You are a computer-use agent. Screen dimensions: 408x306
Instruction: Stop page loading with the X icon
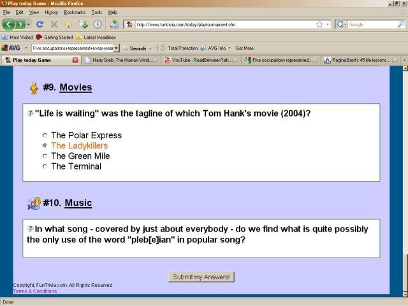coord(54,24)
